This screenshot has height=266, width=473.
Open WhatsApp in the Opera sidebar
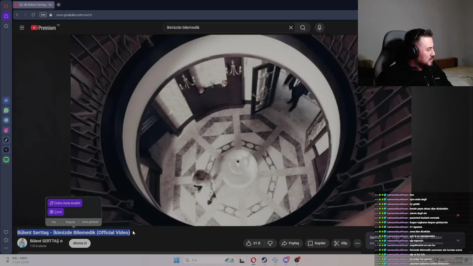pos(6,110)
